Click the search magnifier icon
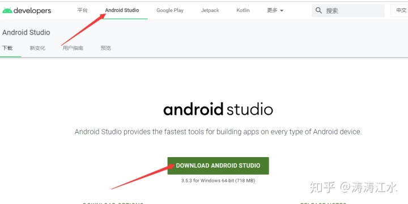Screen dimensions: 408x204 pos(318,10)
